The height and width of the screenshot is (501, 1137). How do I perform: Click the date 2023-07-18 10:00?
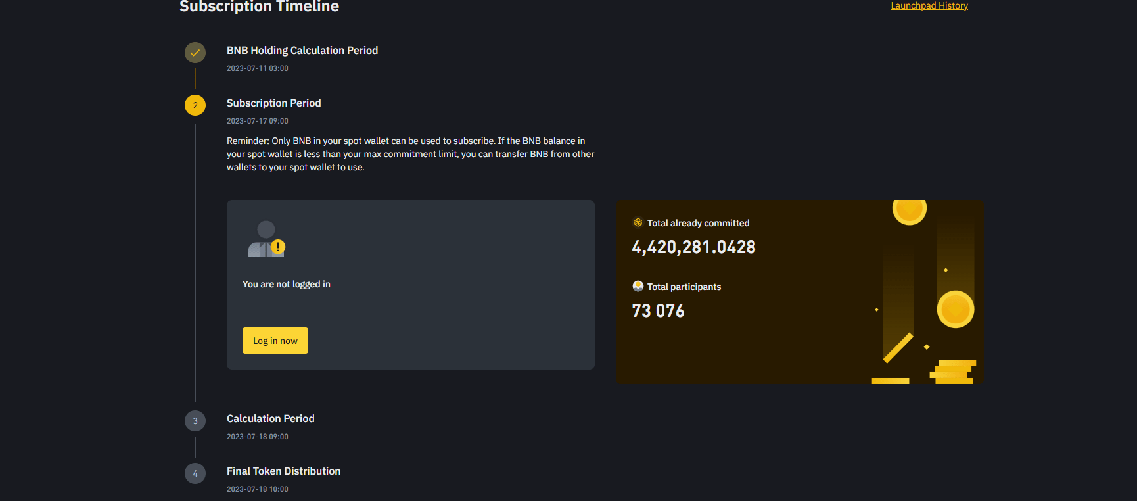(258, 489)
